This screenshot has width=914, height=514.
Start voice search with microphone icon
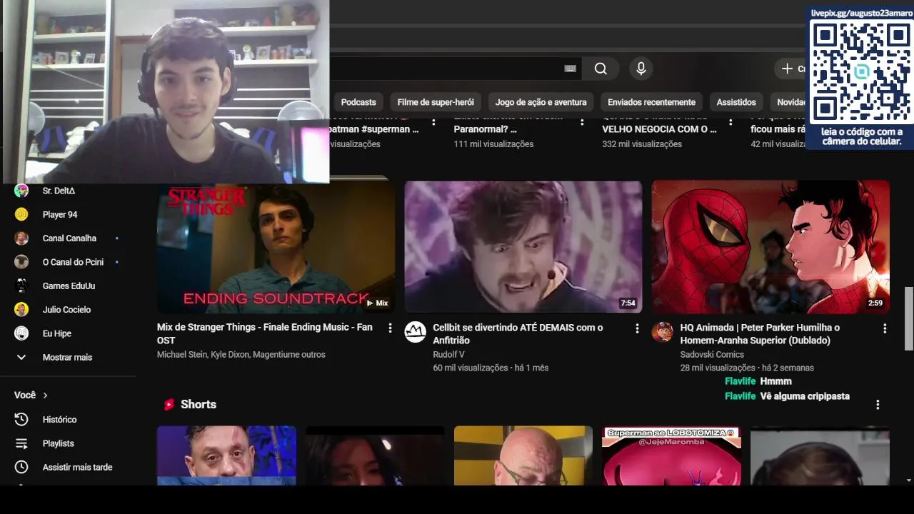pyautogui.click(x=641, y=69)
